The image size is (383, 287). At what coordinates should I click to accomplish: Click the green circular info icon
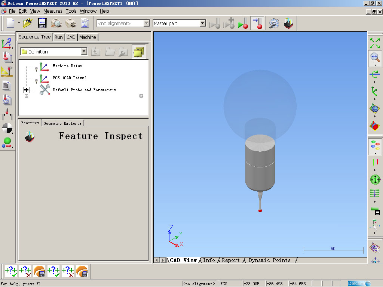point(375,180)
